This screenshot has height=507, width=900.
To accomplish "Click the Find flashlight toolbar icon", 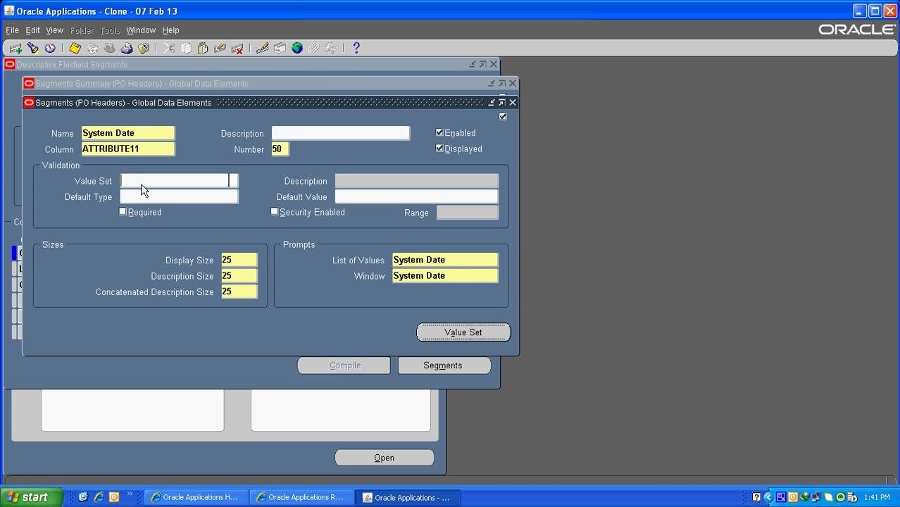I will pos(32,49).
